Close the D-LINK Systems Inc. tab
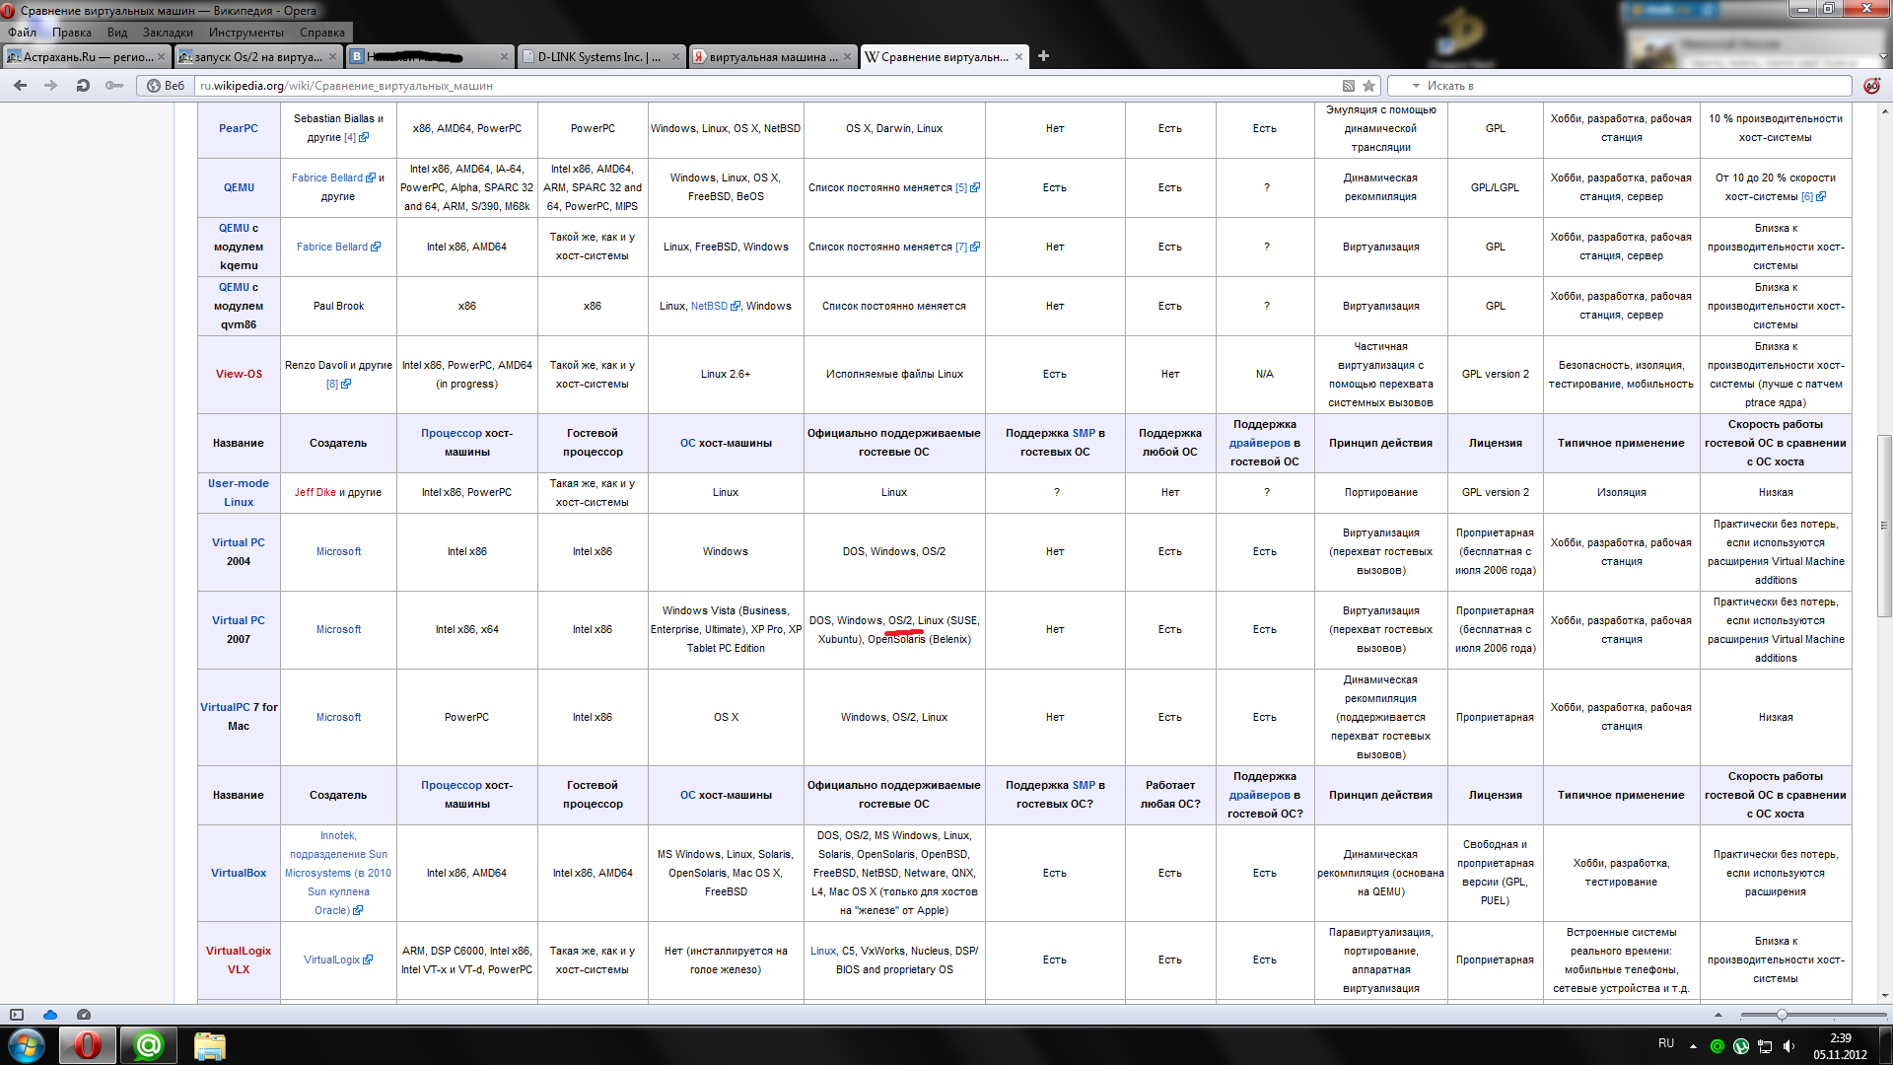This screenshot has width=1893, height=1065. 675,56
